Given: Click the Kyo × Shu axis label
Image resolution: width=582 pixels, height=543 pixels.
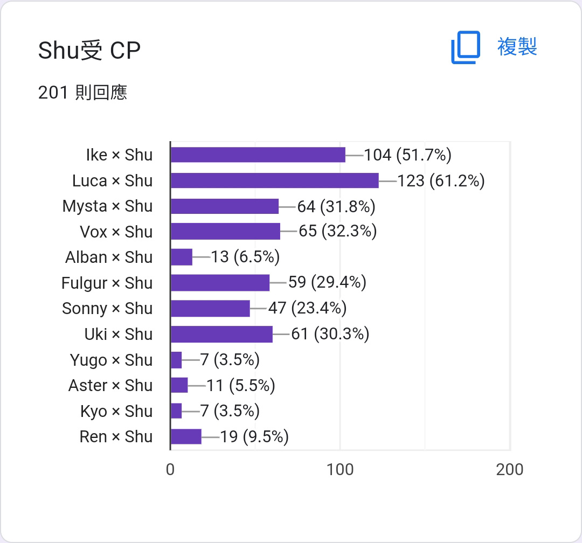Looking at the screenshot, I should 116,411.
